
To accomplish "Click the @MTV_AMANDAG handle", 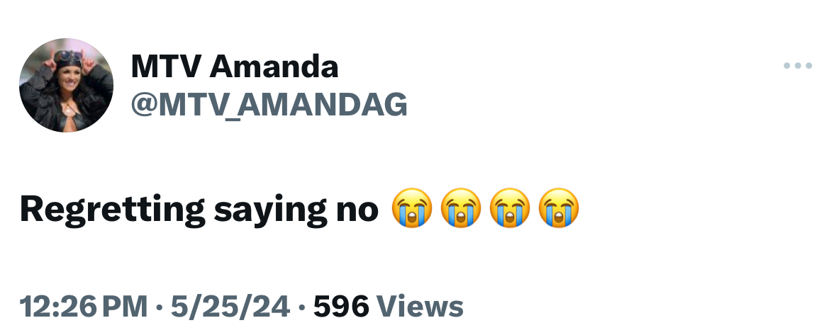I will coord(269,104).
